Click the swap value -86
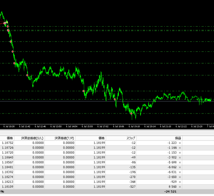214x196 pixels. coord(132,162)
